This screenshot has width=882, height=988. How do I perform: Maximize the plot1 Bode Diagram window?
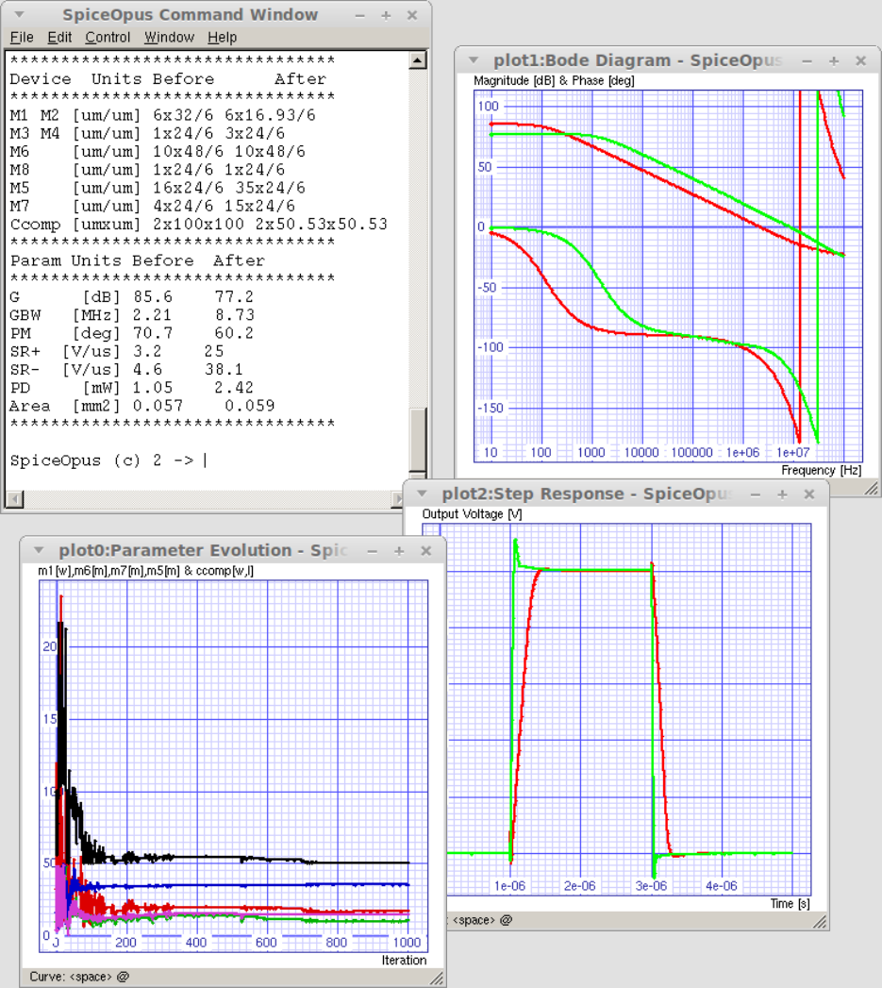(x=834, y=61)
